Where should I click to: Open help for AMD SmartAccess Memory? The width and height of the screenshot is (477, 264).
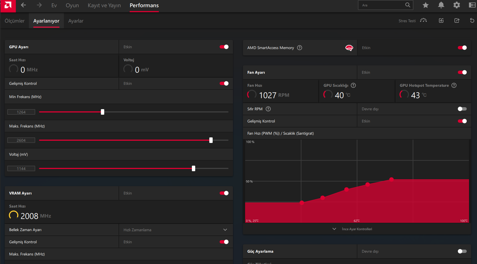click(300, 48)
